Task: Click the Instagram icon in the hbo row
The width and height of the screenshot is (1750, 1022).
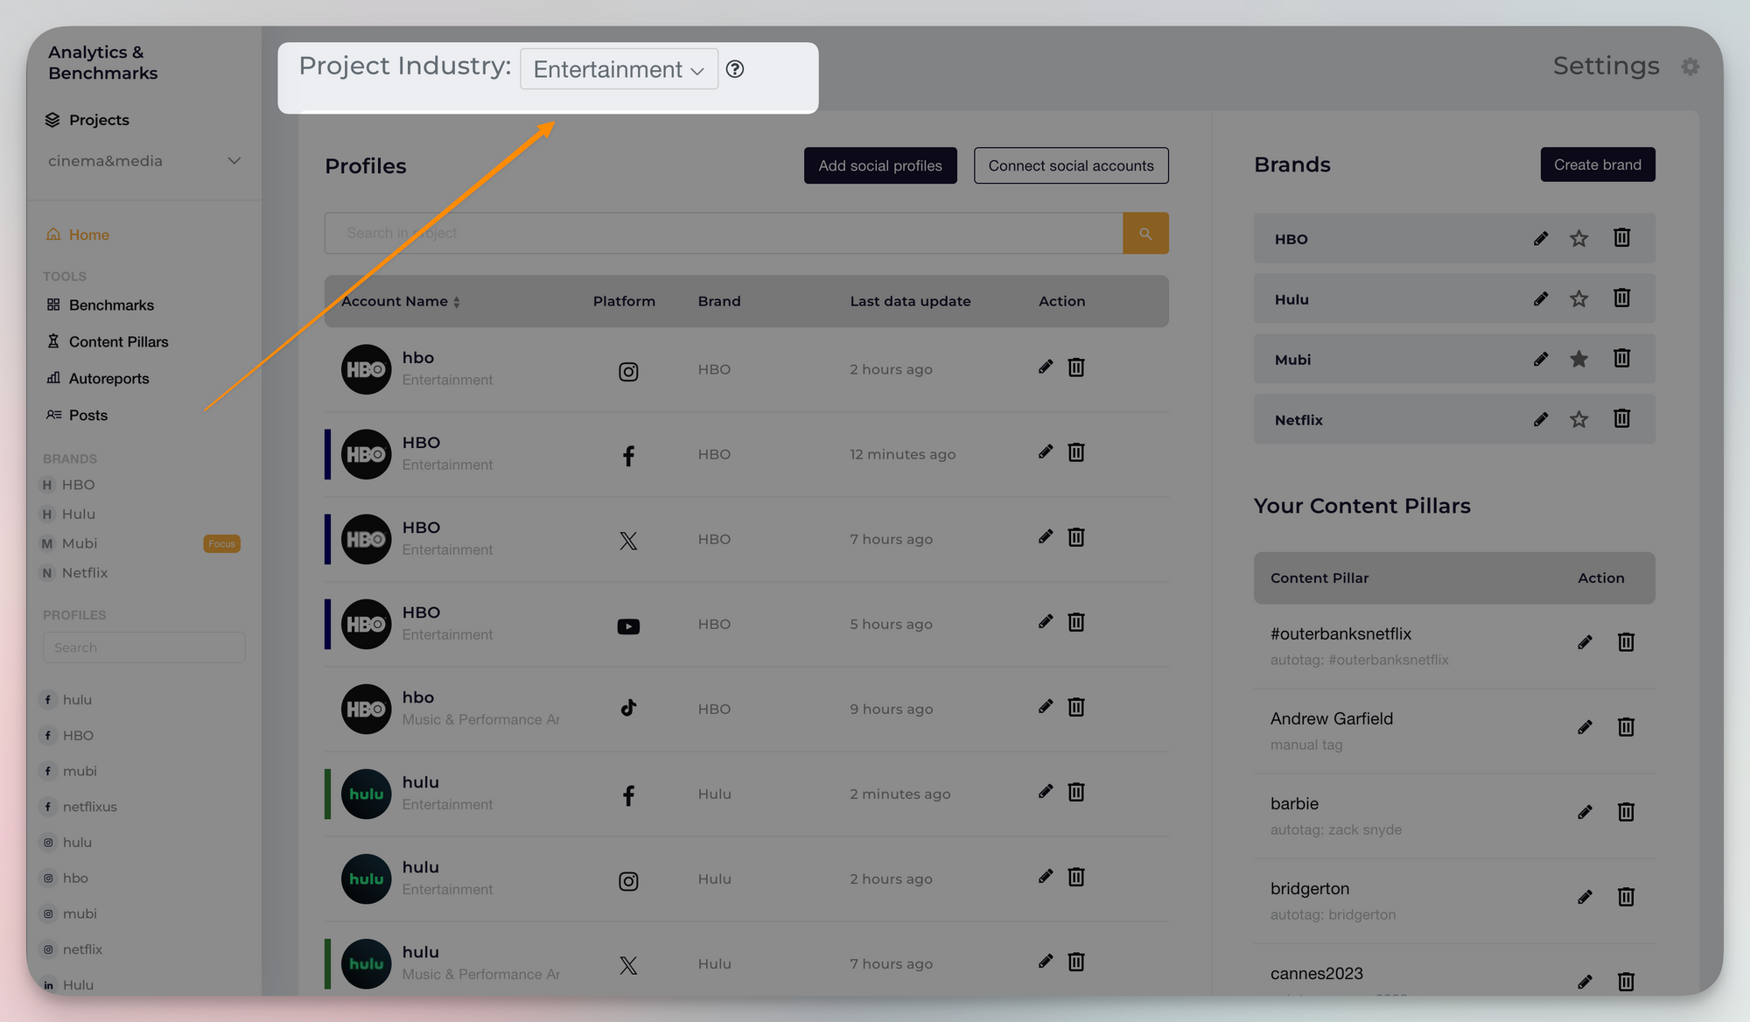Action: point(628,372)
